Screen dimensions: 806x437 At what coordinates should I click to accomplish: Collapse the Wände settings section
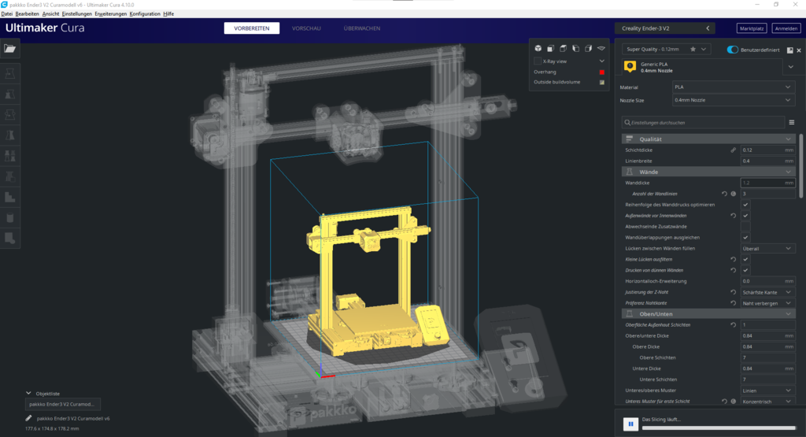(x=708, y=172)
